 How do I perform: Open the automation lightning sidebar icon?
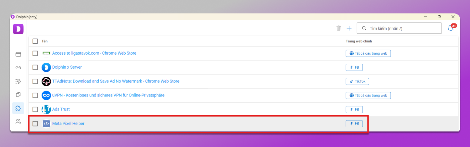18,81
